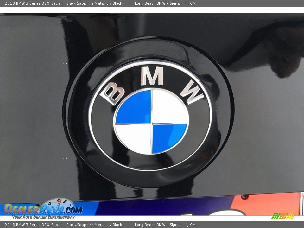Click the '6' numeral on the logo clock
The width and height of the screenshot is (304, 228).
65,201
